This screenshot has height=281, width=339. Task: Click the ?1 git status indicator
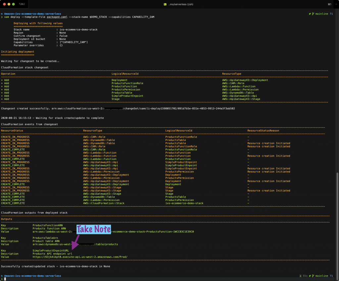(332, 14)
